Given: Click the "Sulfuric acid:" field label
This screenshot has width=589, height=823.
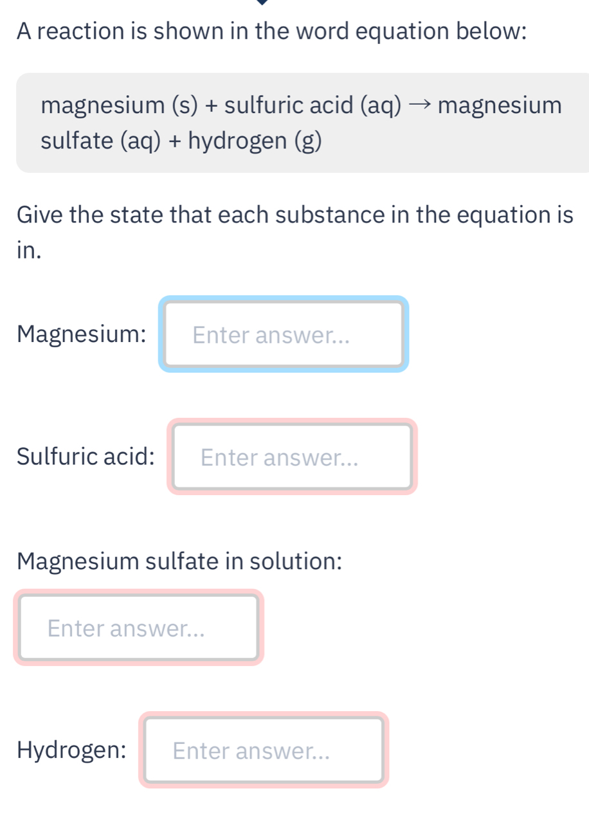Looking at the screenshot, I should [86, 457].
